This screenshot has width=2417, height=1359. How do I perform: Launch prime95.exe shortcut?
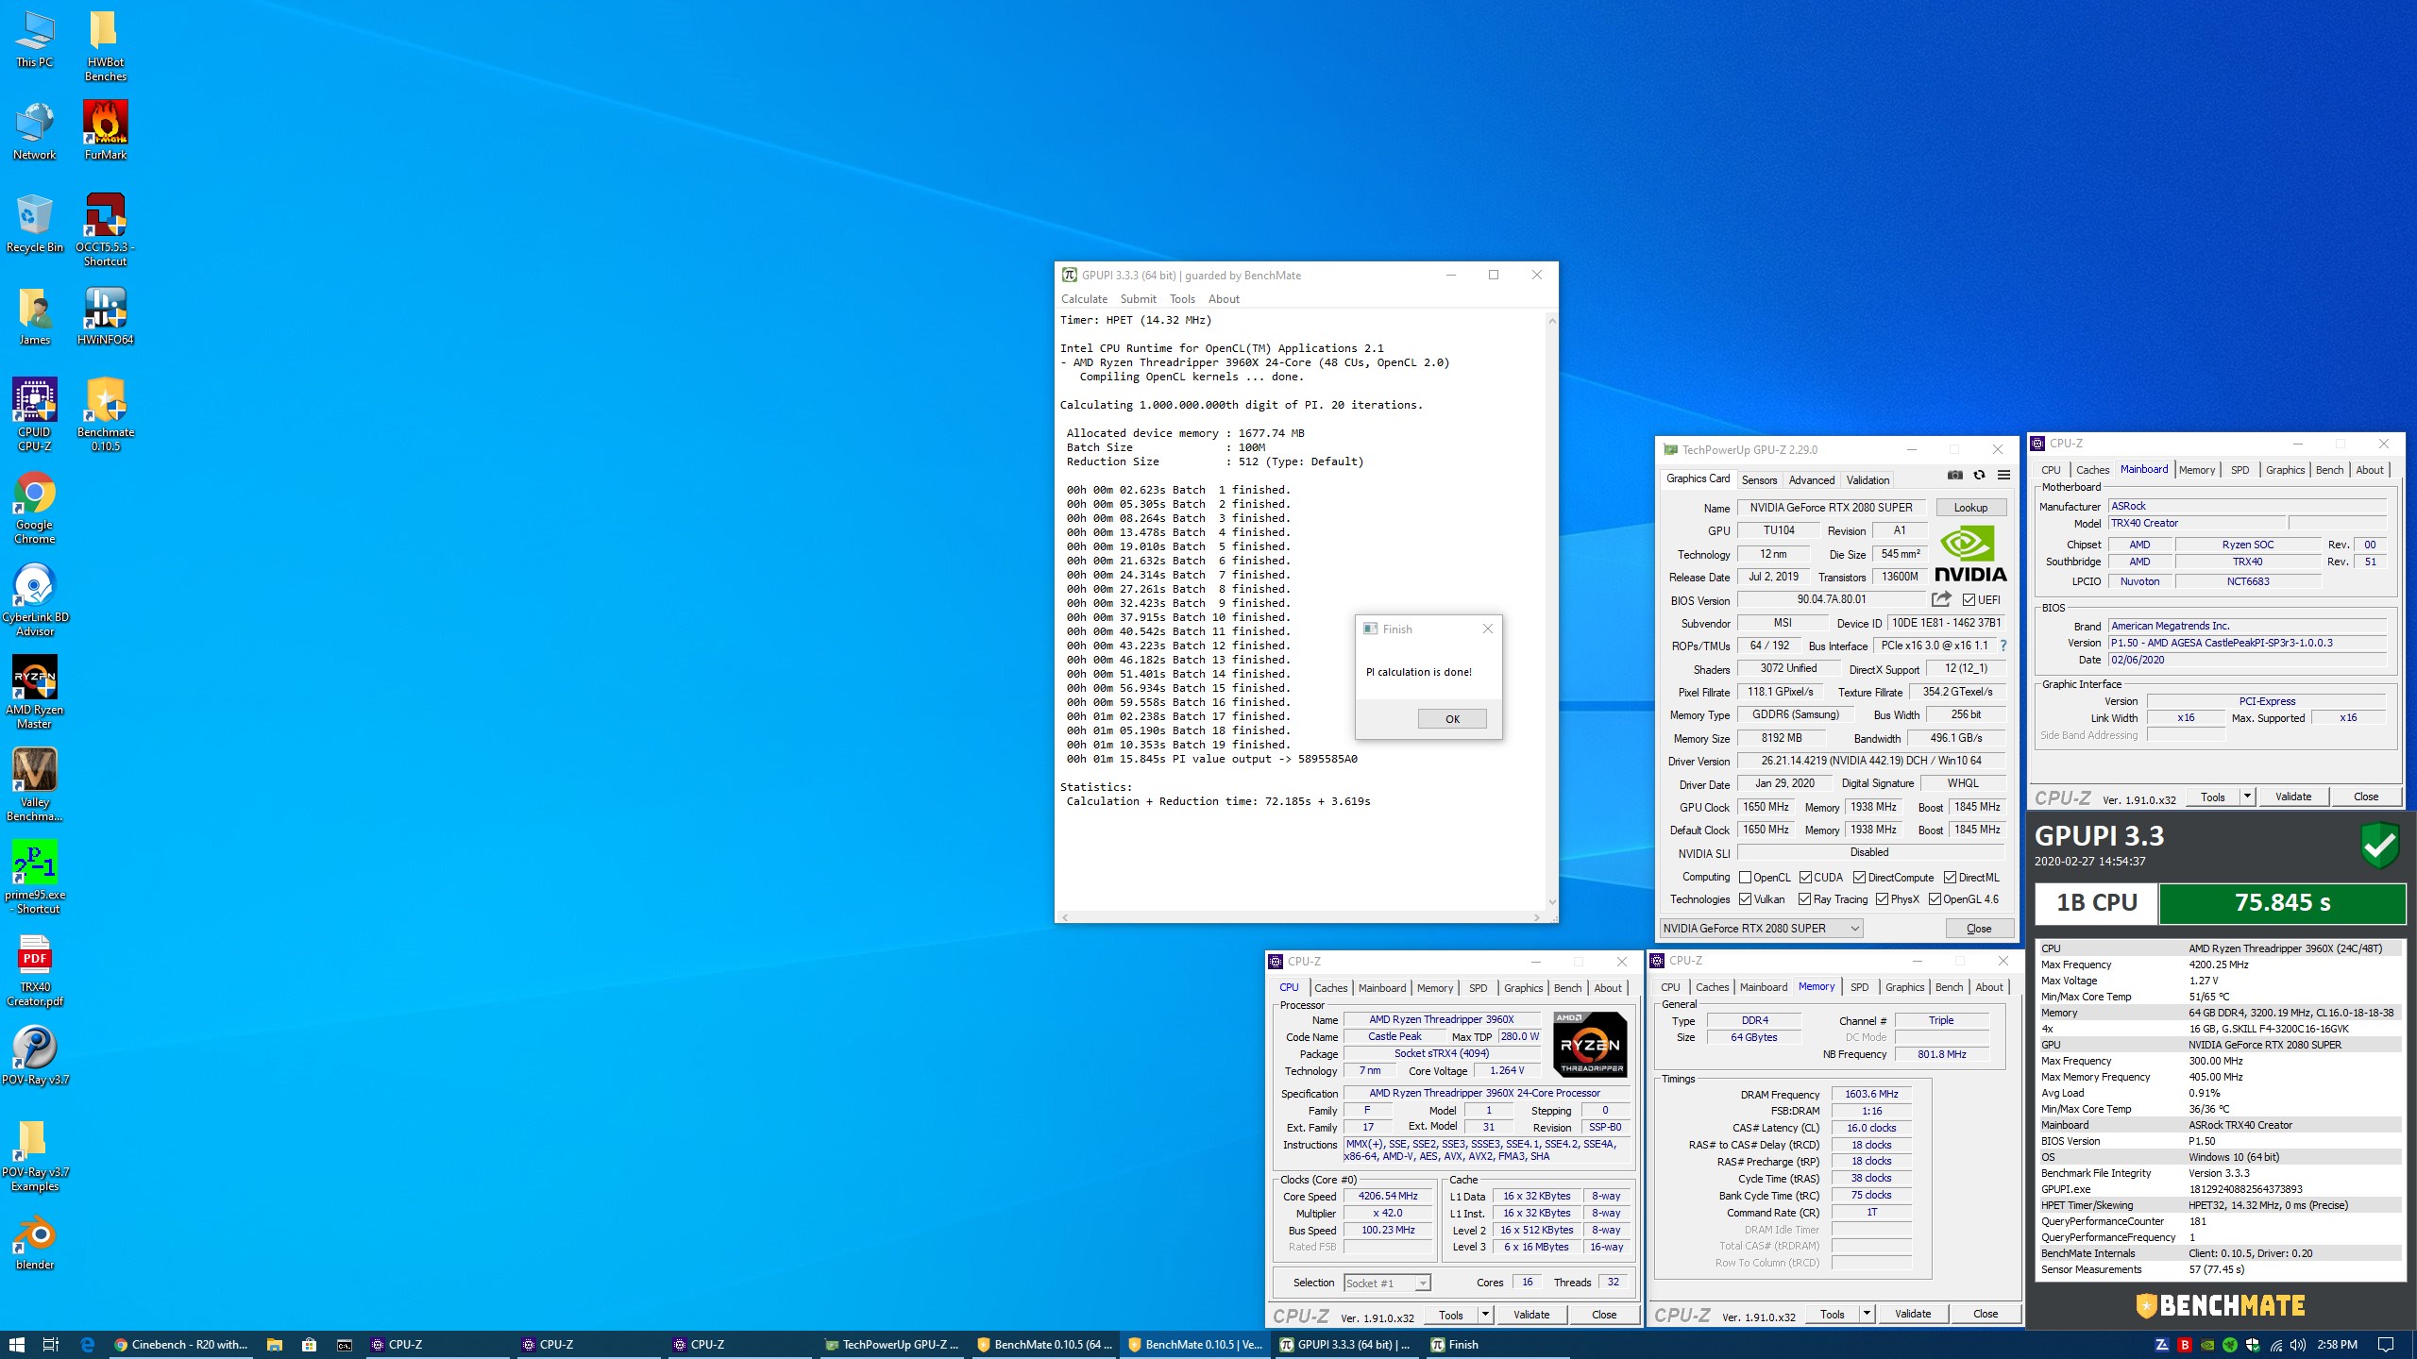(35, 877)
